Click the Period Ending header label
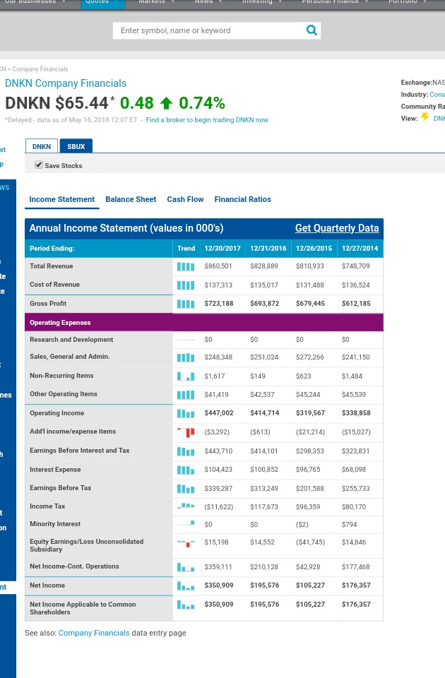The height and width of the screenshot is (678, 445). [52, 249]
